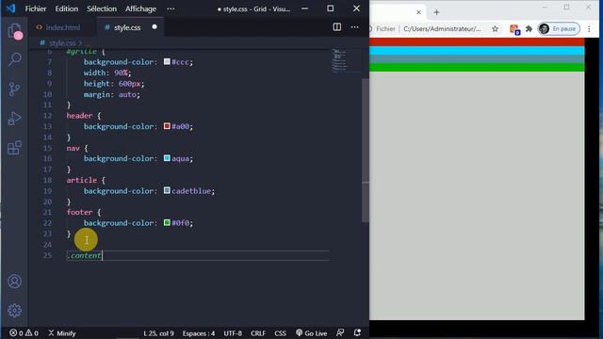
Task: Open the Edition menu
Action: tap(67, 8)
